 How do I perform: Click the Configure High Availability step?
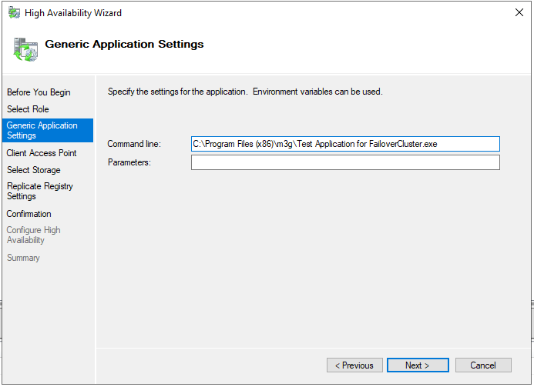(33, 235)
